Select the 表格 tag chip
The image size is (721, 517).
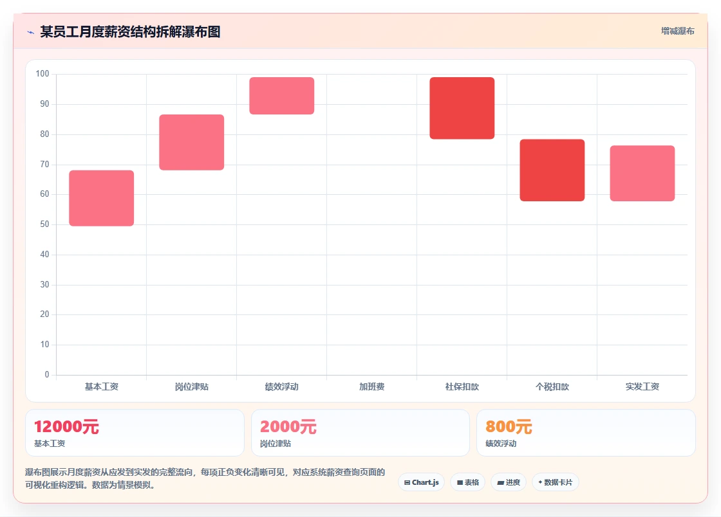click(x=467, y=482)
